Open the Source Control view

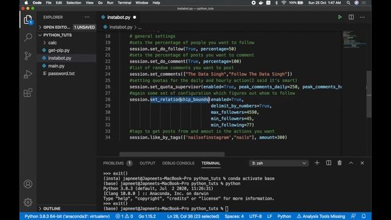click(28, 56)
